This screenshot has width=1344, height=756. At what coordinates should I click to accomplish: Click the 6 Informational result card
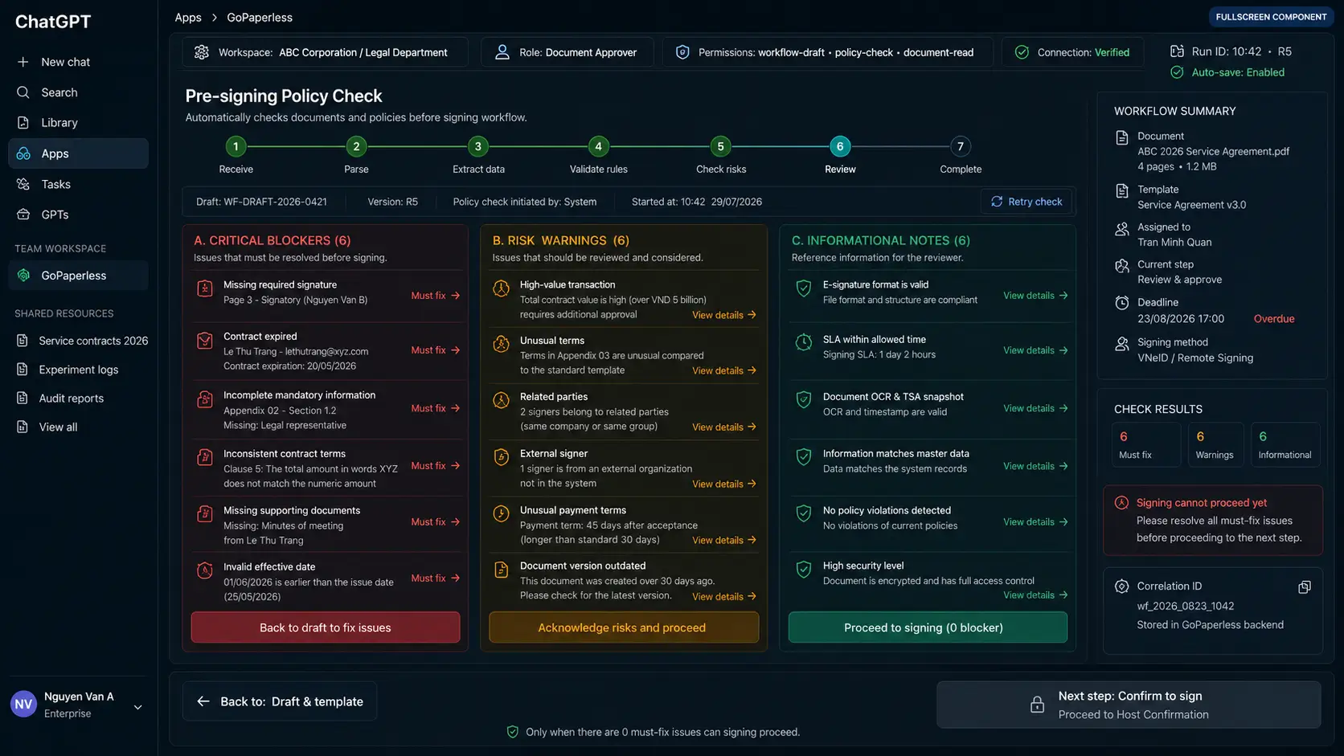tap(1285, 444)
